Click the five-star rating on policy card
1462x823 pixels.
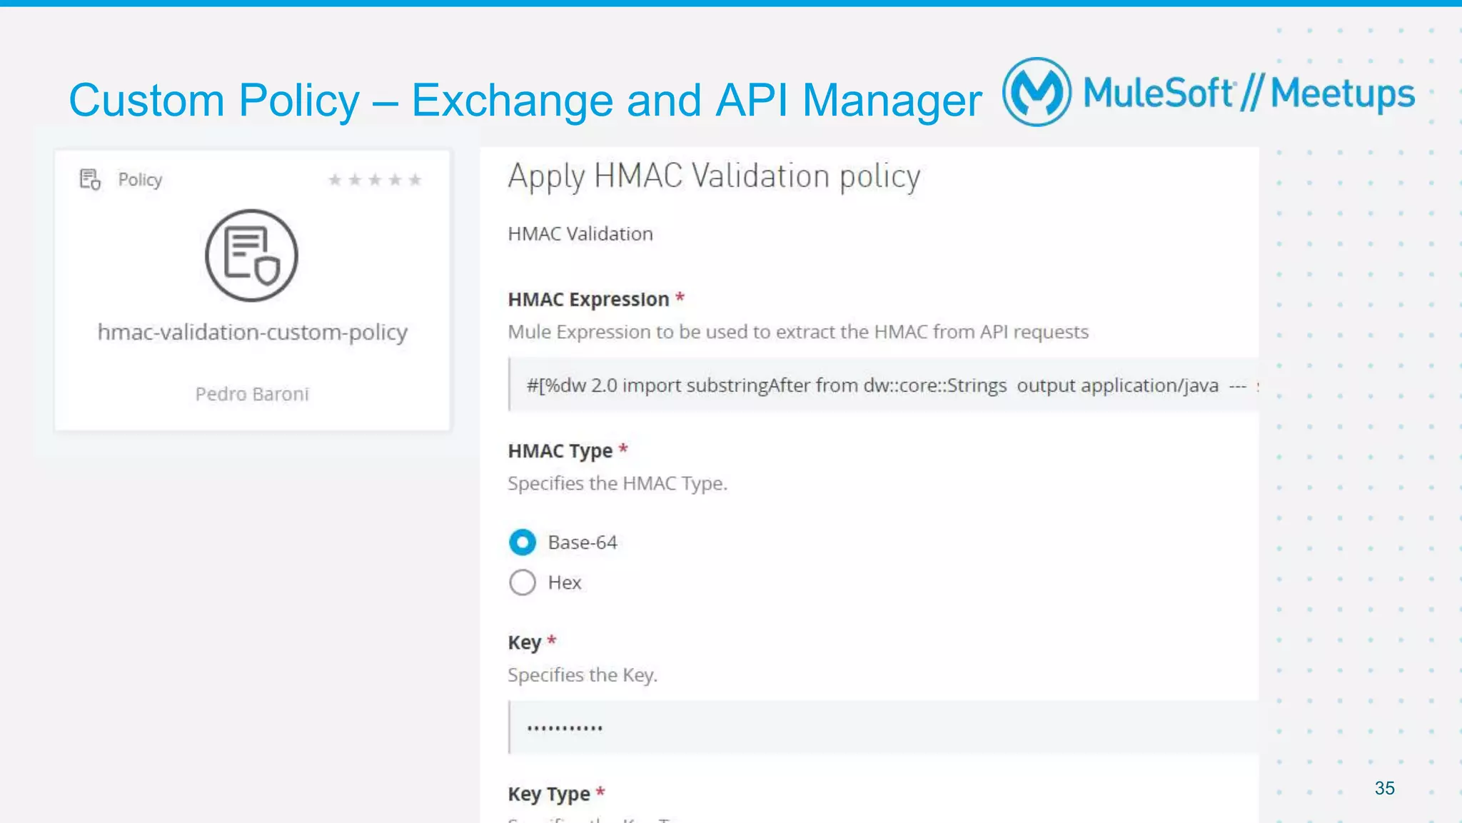375,180
